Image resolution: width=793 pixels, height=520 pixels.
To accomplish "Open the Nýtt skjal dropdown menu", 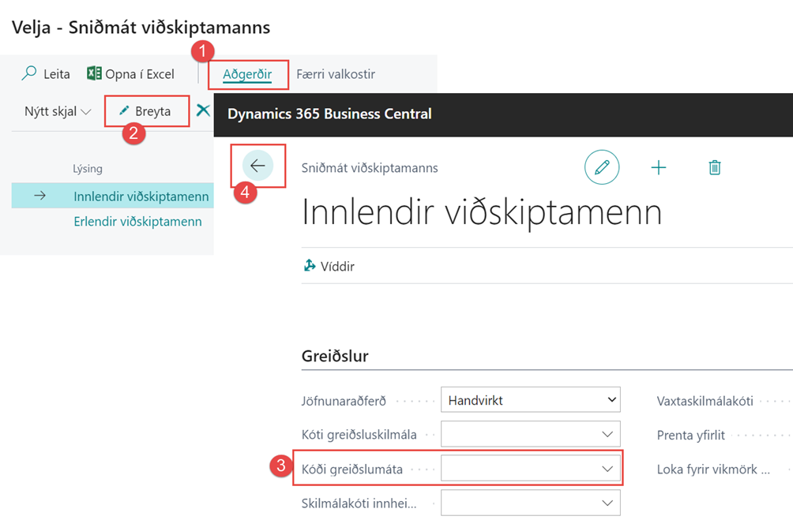I will 58,111.
